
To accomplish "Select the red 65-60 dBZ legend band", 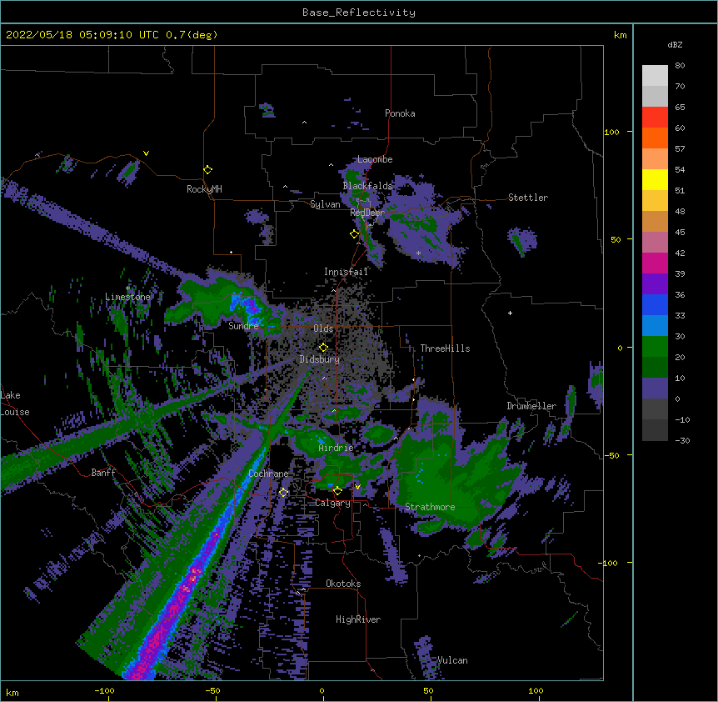I will click(655, 118).
